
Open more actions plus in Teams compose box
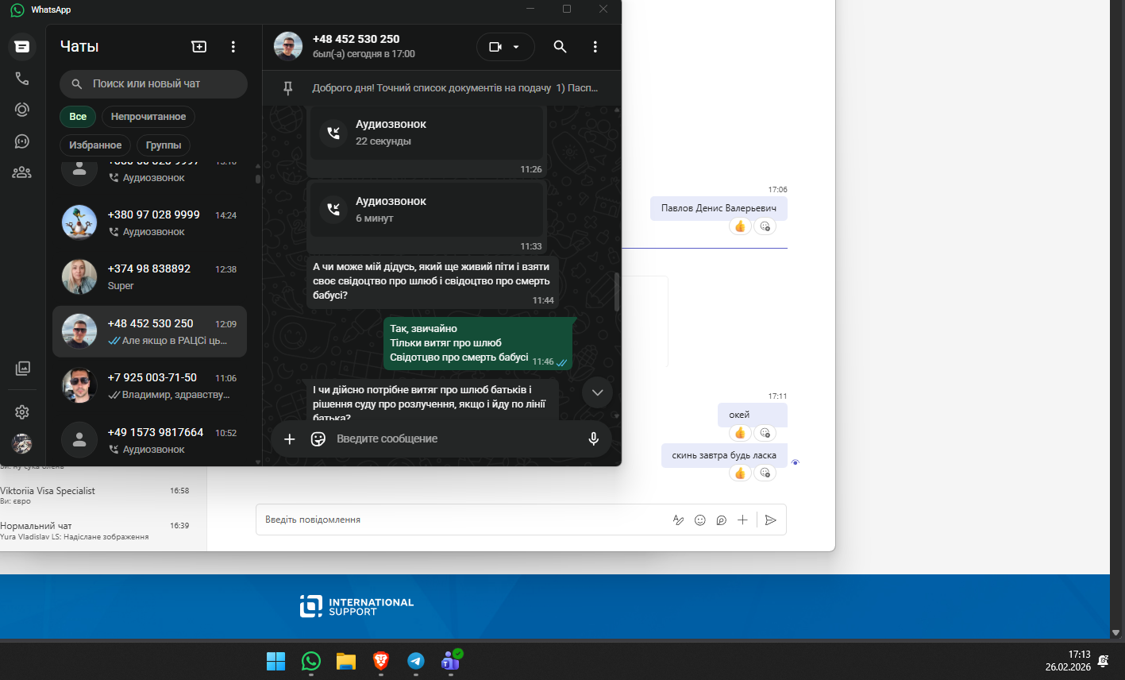(742, 520)
